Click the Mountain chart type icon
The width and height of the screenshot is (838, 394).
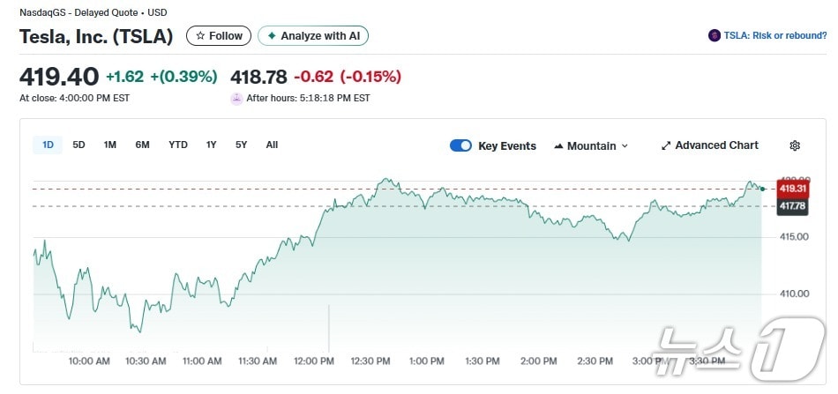point(558,145)
